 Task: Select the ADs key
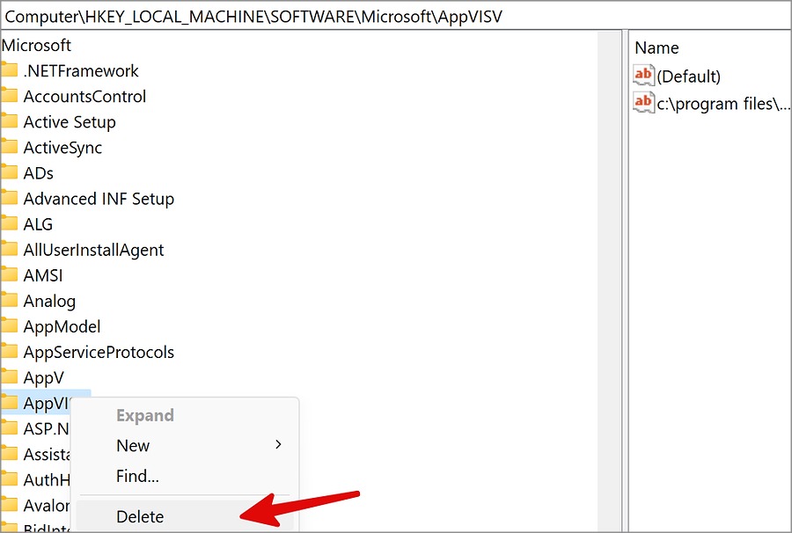38,172
